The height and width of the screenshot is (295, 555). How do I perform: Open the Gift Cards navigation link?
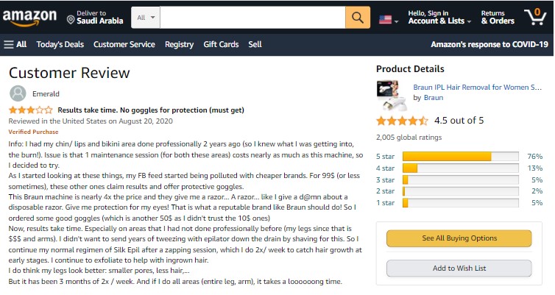coord(221,44)
